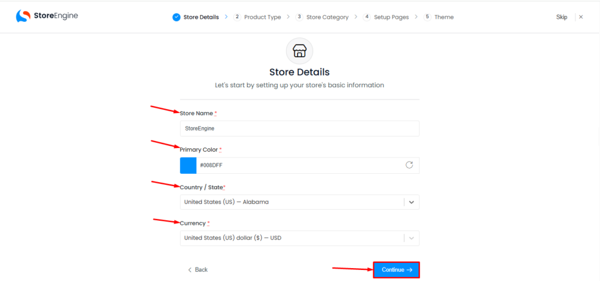Go to the Product Type step
The height and width of the screenshot is (281, 600).
(x=262, y=17)
